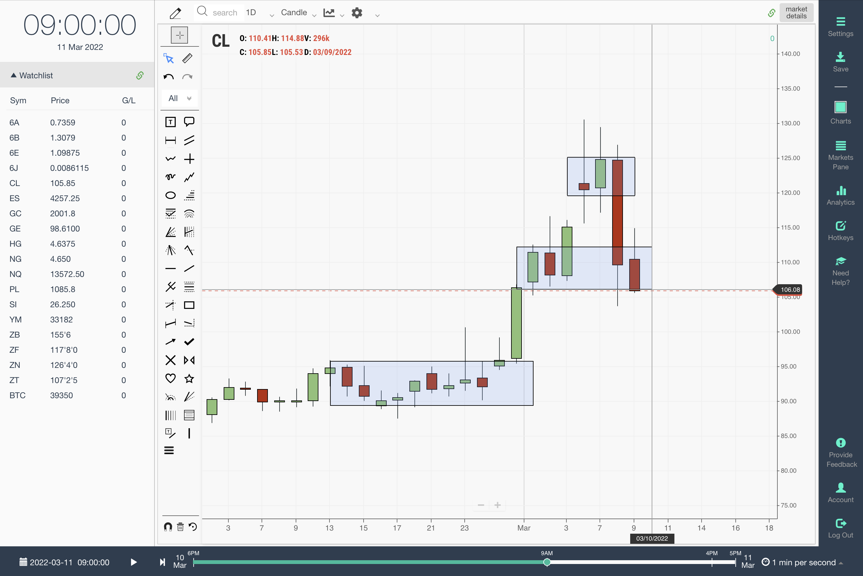Open the Candle chart type dropdown
Viewport: 863px width, 576px height.
pyautogui.click(x=298, y=13)
